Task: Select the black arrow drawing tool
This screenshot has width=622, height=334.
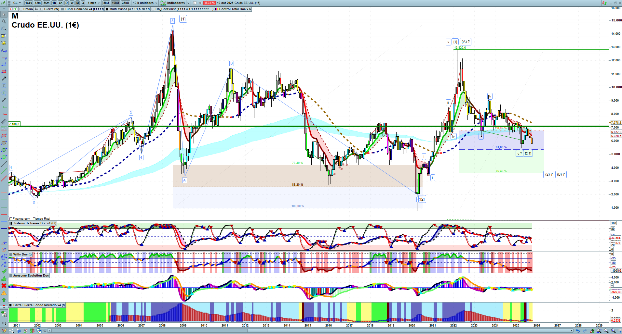Action: (x=4, y=79)
